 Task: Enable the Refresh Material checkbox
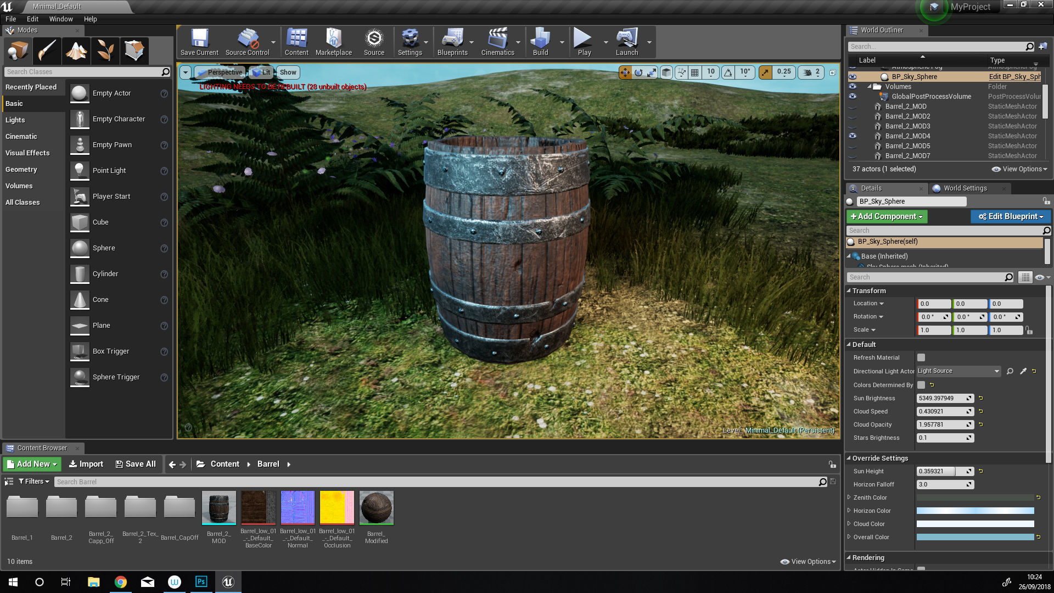point(921,357)
